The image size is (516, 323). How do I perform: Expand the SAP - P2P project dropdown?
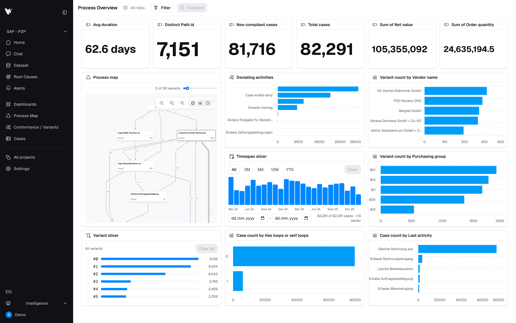click(x=37, y=31)
